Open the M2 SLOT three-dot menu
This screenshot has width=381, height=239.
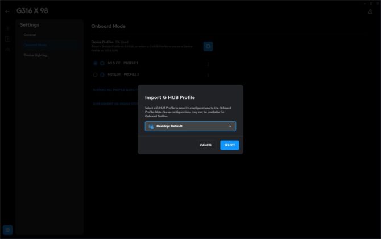coord(208,75)
